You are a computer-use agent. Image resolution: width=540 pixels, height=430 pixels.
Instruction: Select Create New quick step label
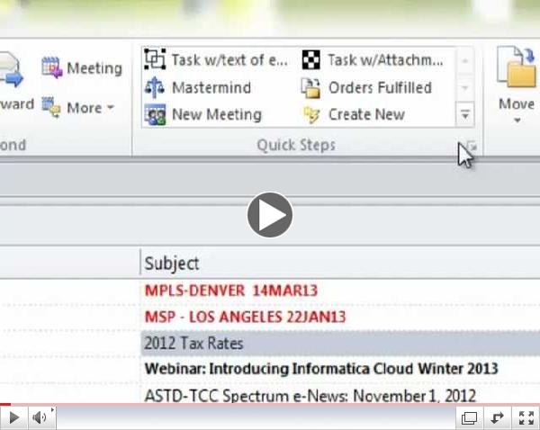pos(366,114)
